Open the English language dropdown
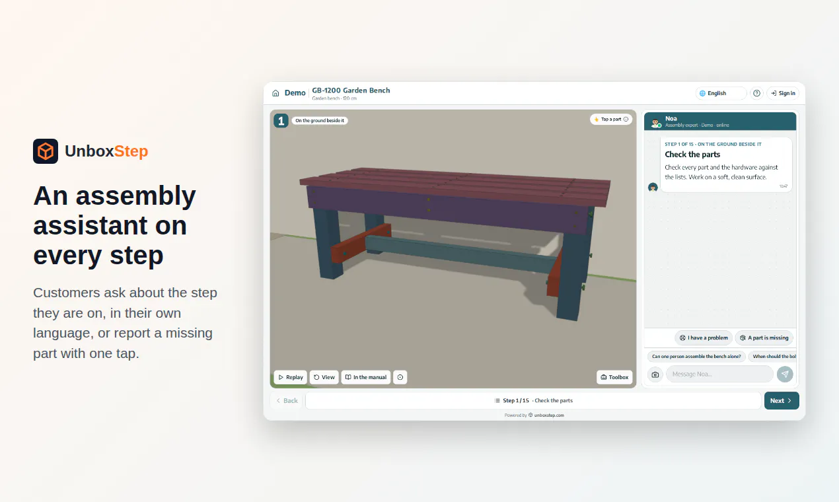The height and width of the screenshot is (502, 839). (721, 93)
